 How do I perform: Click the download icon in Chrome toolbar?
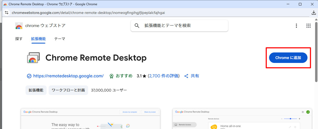point(314,13)
